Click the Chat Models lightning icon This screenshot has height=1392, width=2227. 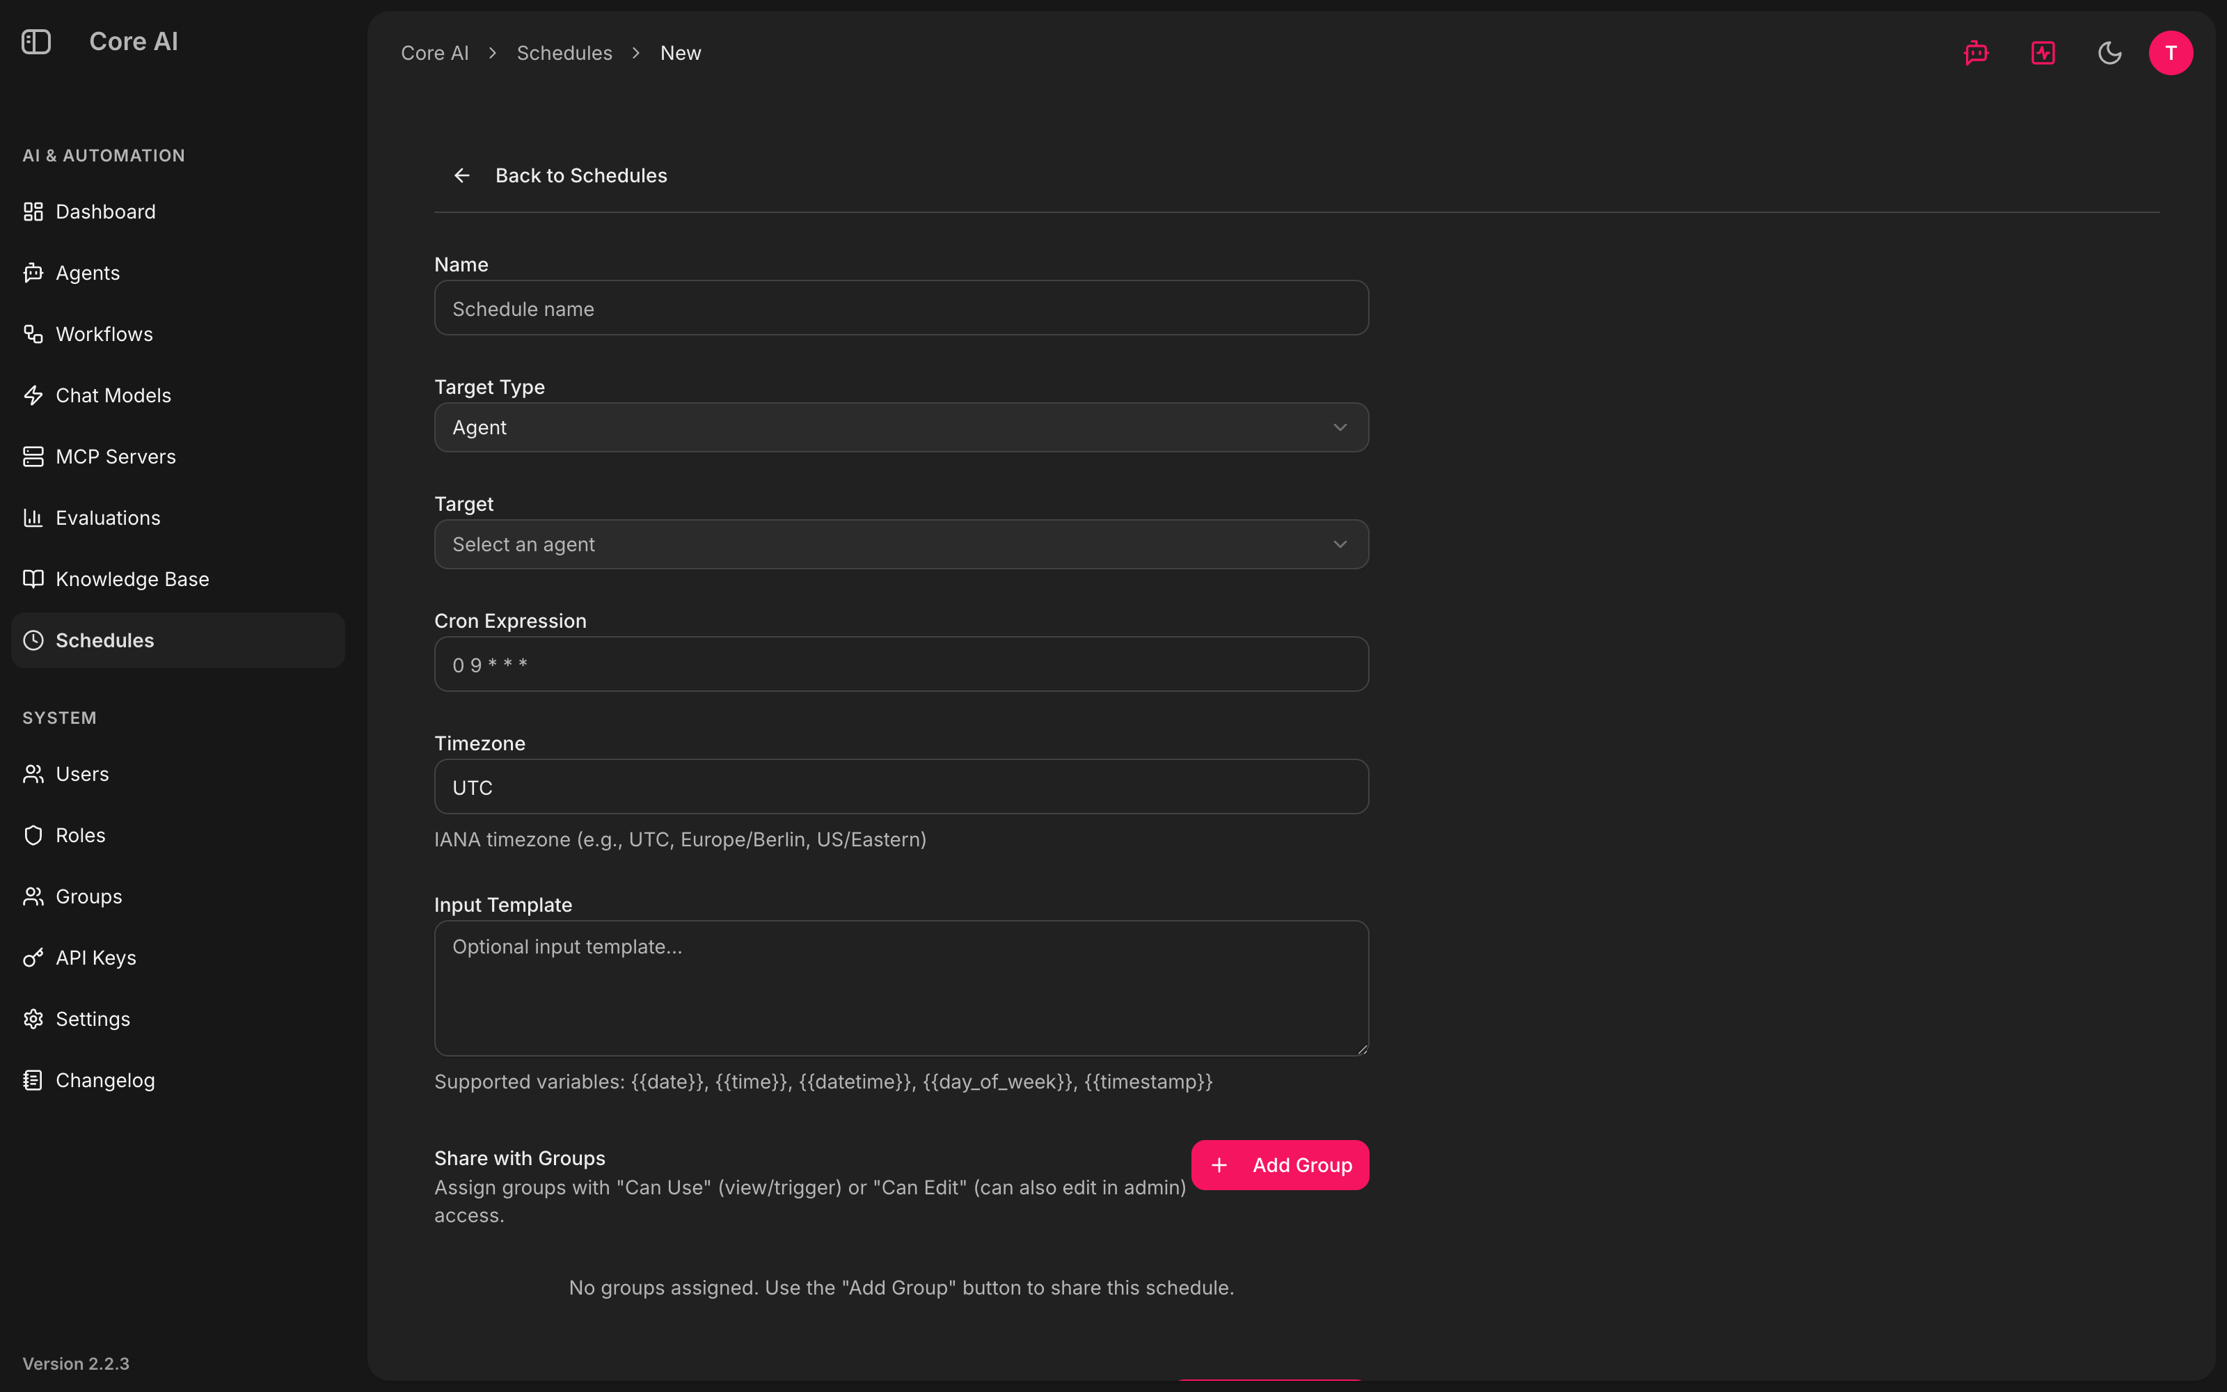coord(33,395)
